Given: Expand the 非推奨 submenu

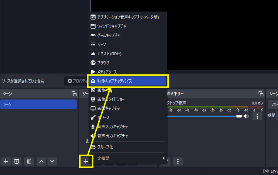Looking at the screenshot, I should 128,158.
